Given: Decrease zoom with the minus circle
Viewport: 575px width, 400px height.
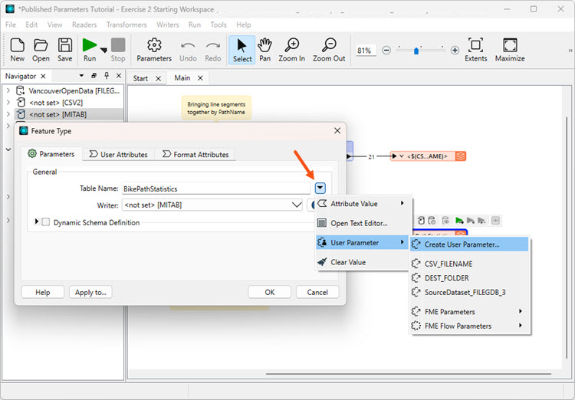Looking at the screenshot, I should [386, 50].
